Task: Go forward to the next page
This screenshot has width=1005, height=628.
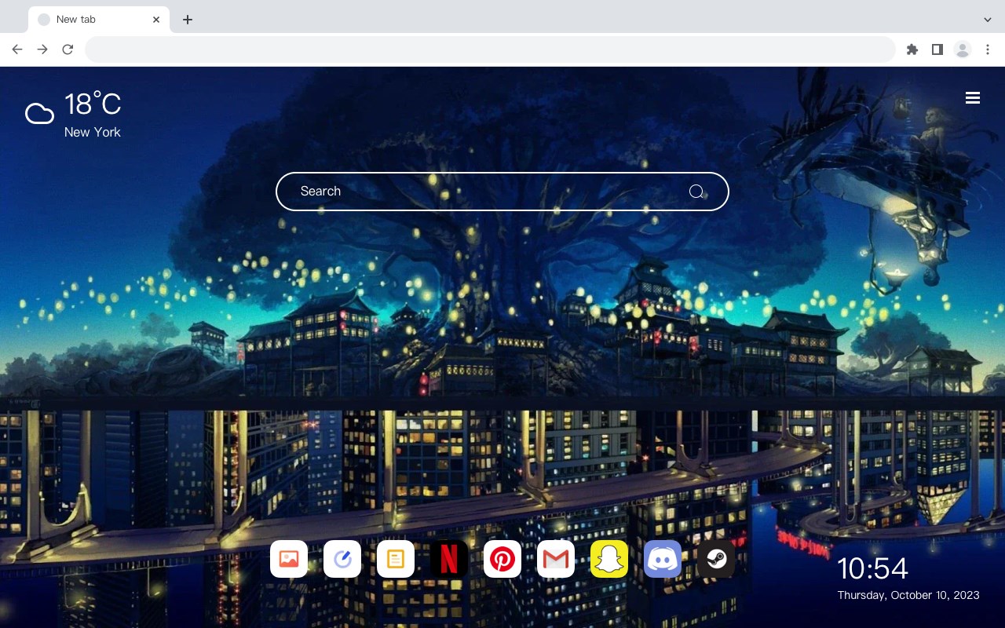Action: pos(42,49)
